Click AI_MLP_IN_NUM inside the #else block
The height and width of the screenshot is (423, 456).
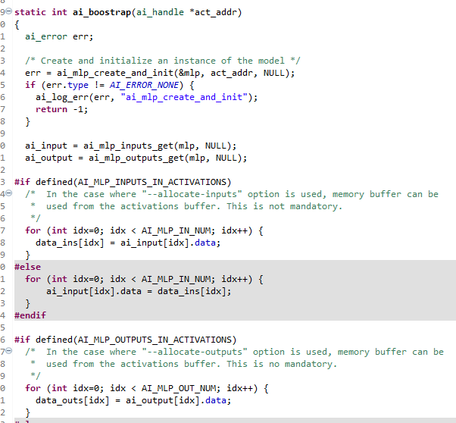(176, 279)
